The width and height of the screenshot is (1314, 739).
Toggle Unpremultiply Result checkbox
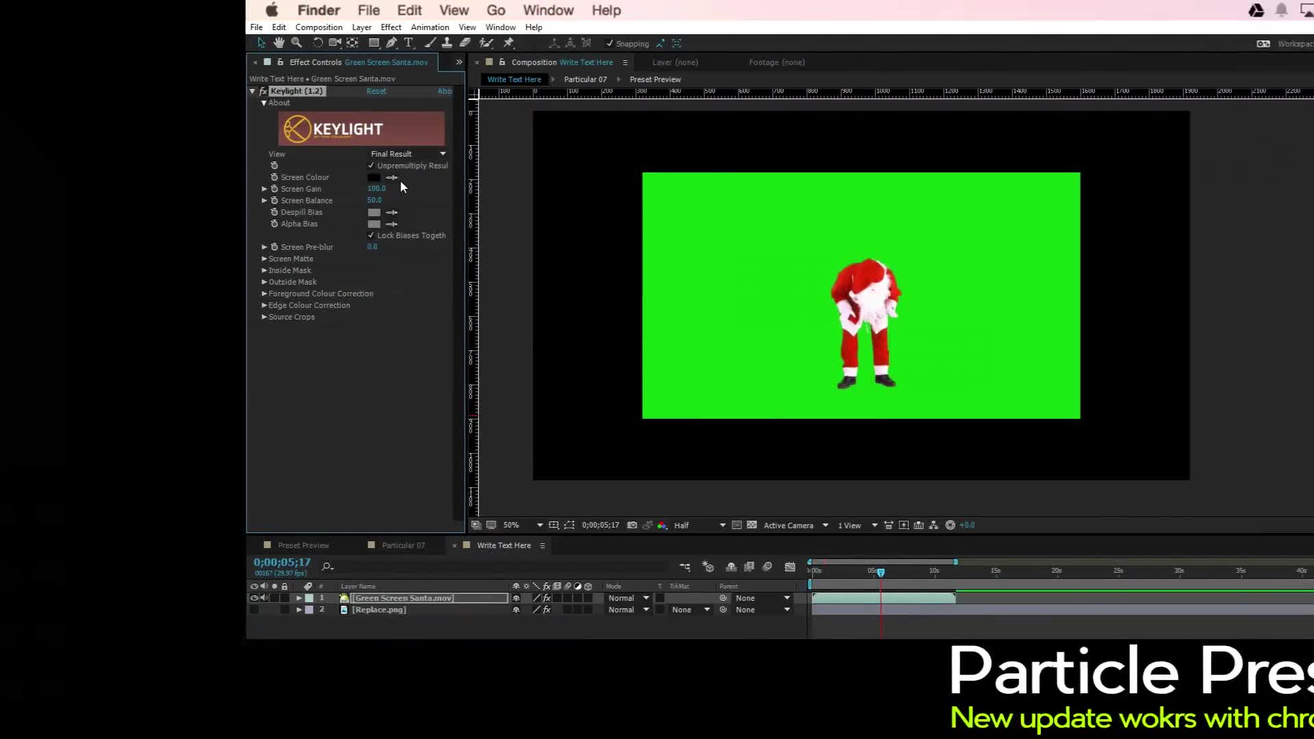pos(371,166)
